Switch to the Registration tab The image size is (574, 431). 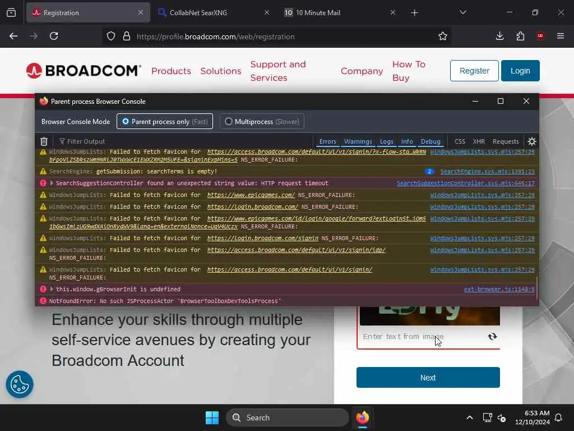point(88,12)
